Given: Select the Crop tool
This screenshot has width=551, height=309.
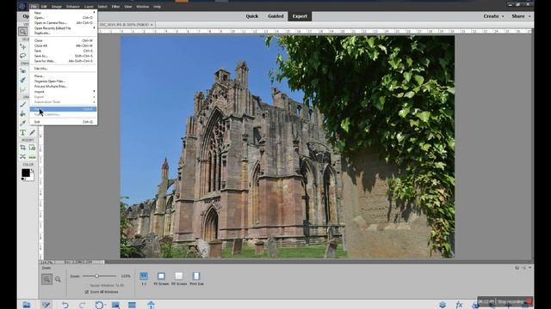Looking at the screenshot, I should 23,148.
